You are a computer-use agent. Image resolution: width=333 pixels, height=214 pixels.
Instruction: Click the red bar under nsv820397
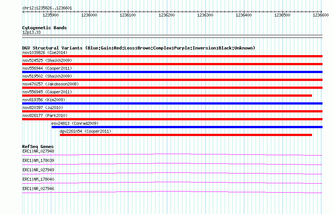[172, 111]
